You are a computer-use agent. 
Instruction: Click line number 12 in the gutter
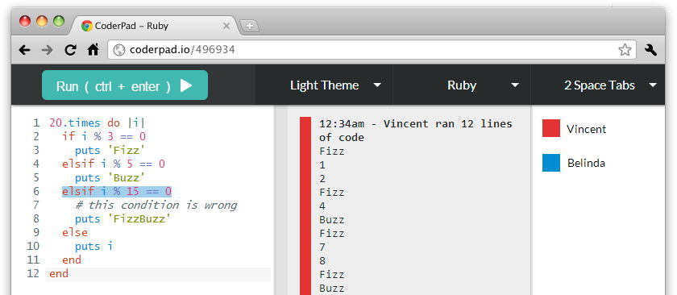coord(33,273)
